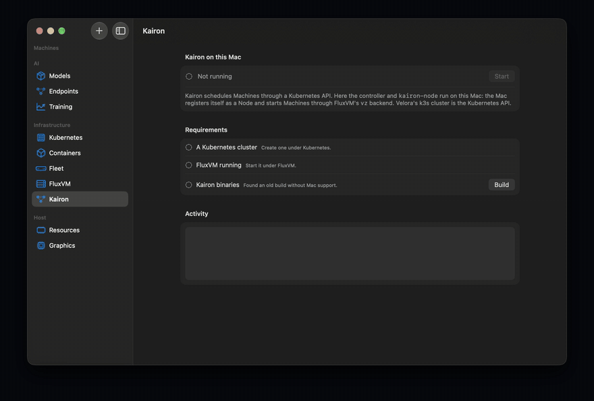Click the "Kairon on this Mac" heading
The height and width of the screenshot is (401, 594).
213,57
